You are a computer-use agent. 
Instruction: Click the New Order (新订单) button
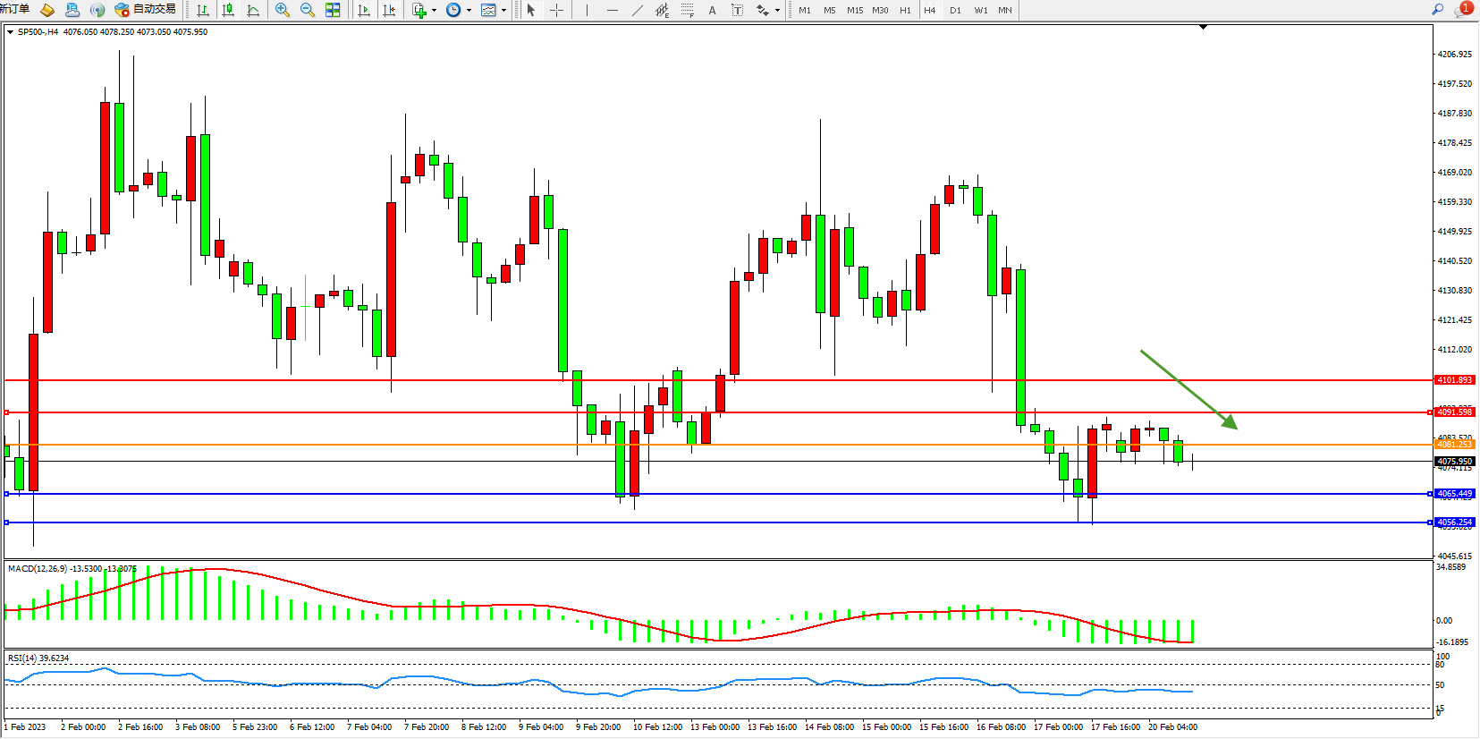point(14,9)
